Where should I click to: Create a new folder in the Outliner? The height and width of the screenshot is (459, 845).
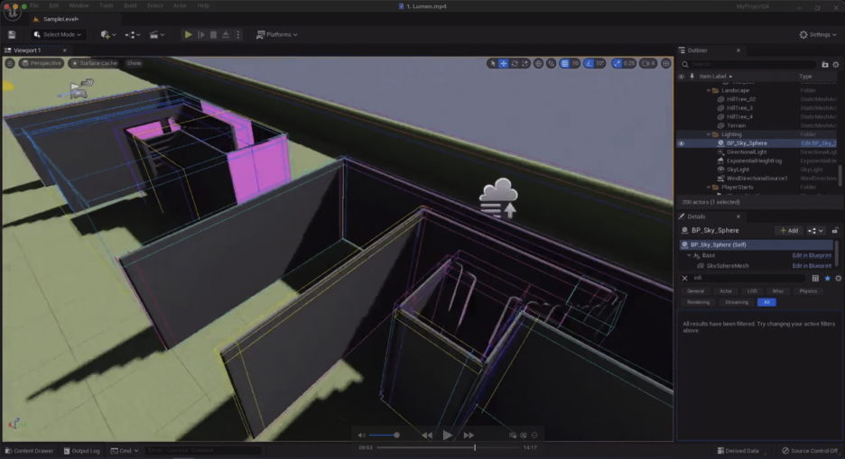click(824, 64)
